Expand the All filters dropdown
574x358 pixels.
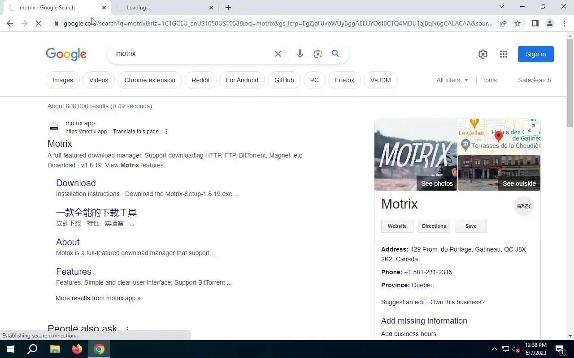click(x=452, y=80)
